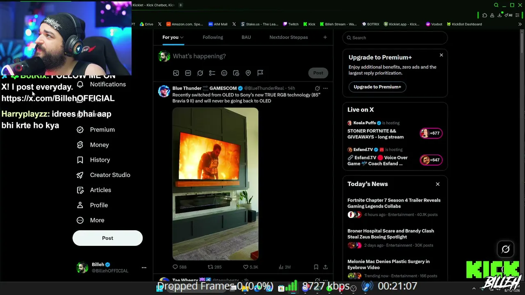Open the Voxbot bookmark
The image size is (525, 295).
coord(434,24)
